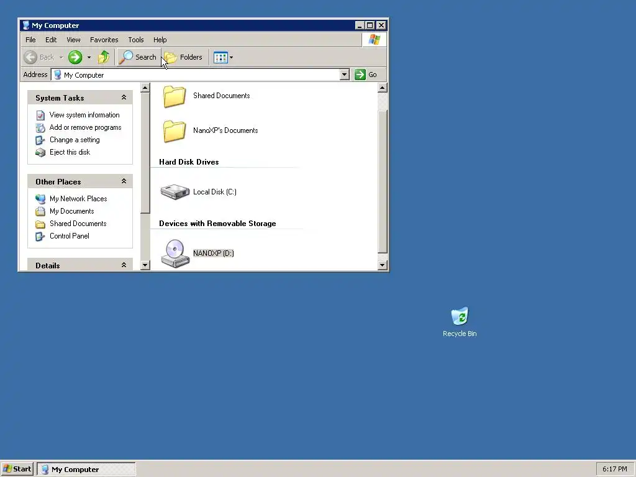The height and width of the screenshot is (477, 636).
Task: Click the Back navigation arrow icon
Action: coord(30,57)
